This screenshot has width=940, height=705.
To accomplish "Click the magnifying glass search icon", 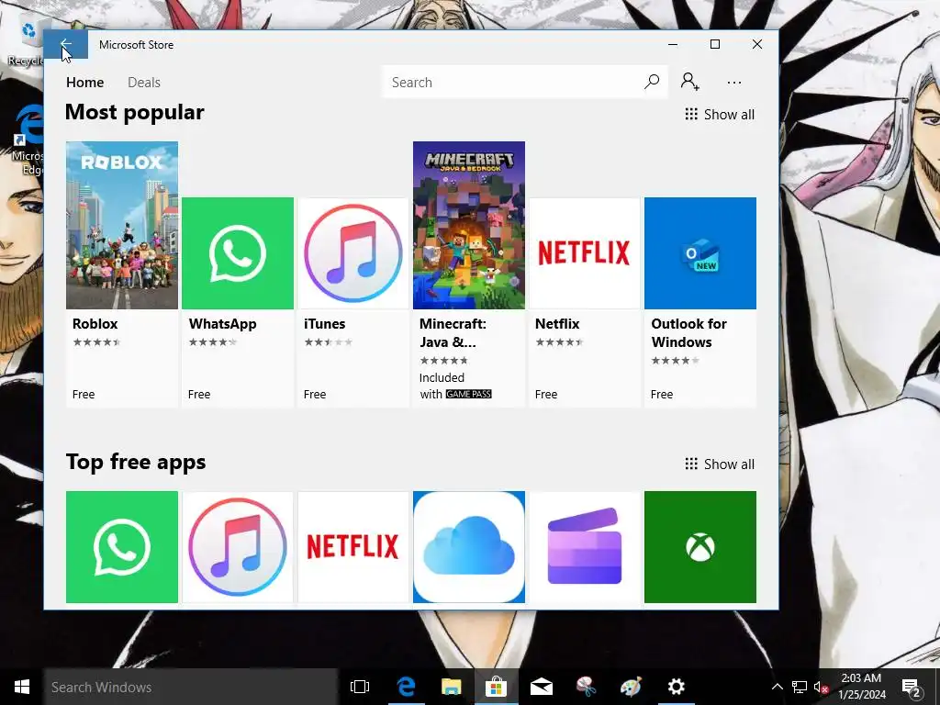I will coord(652,82).
